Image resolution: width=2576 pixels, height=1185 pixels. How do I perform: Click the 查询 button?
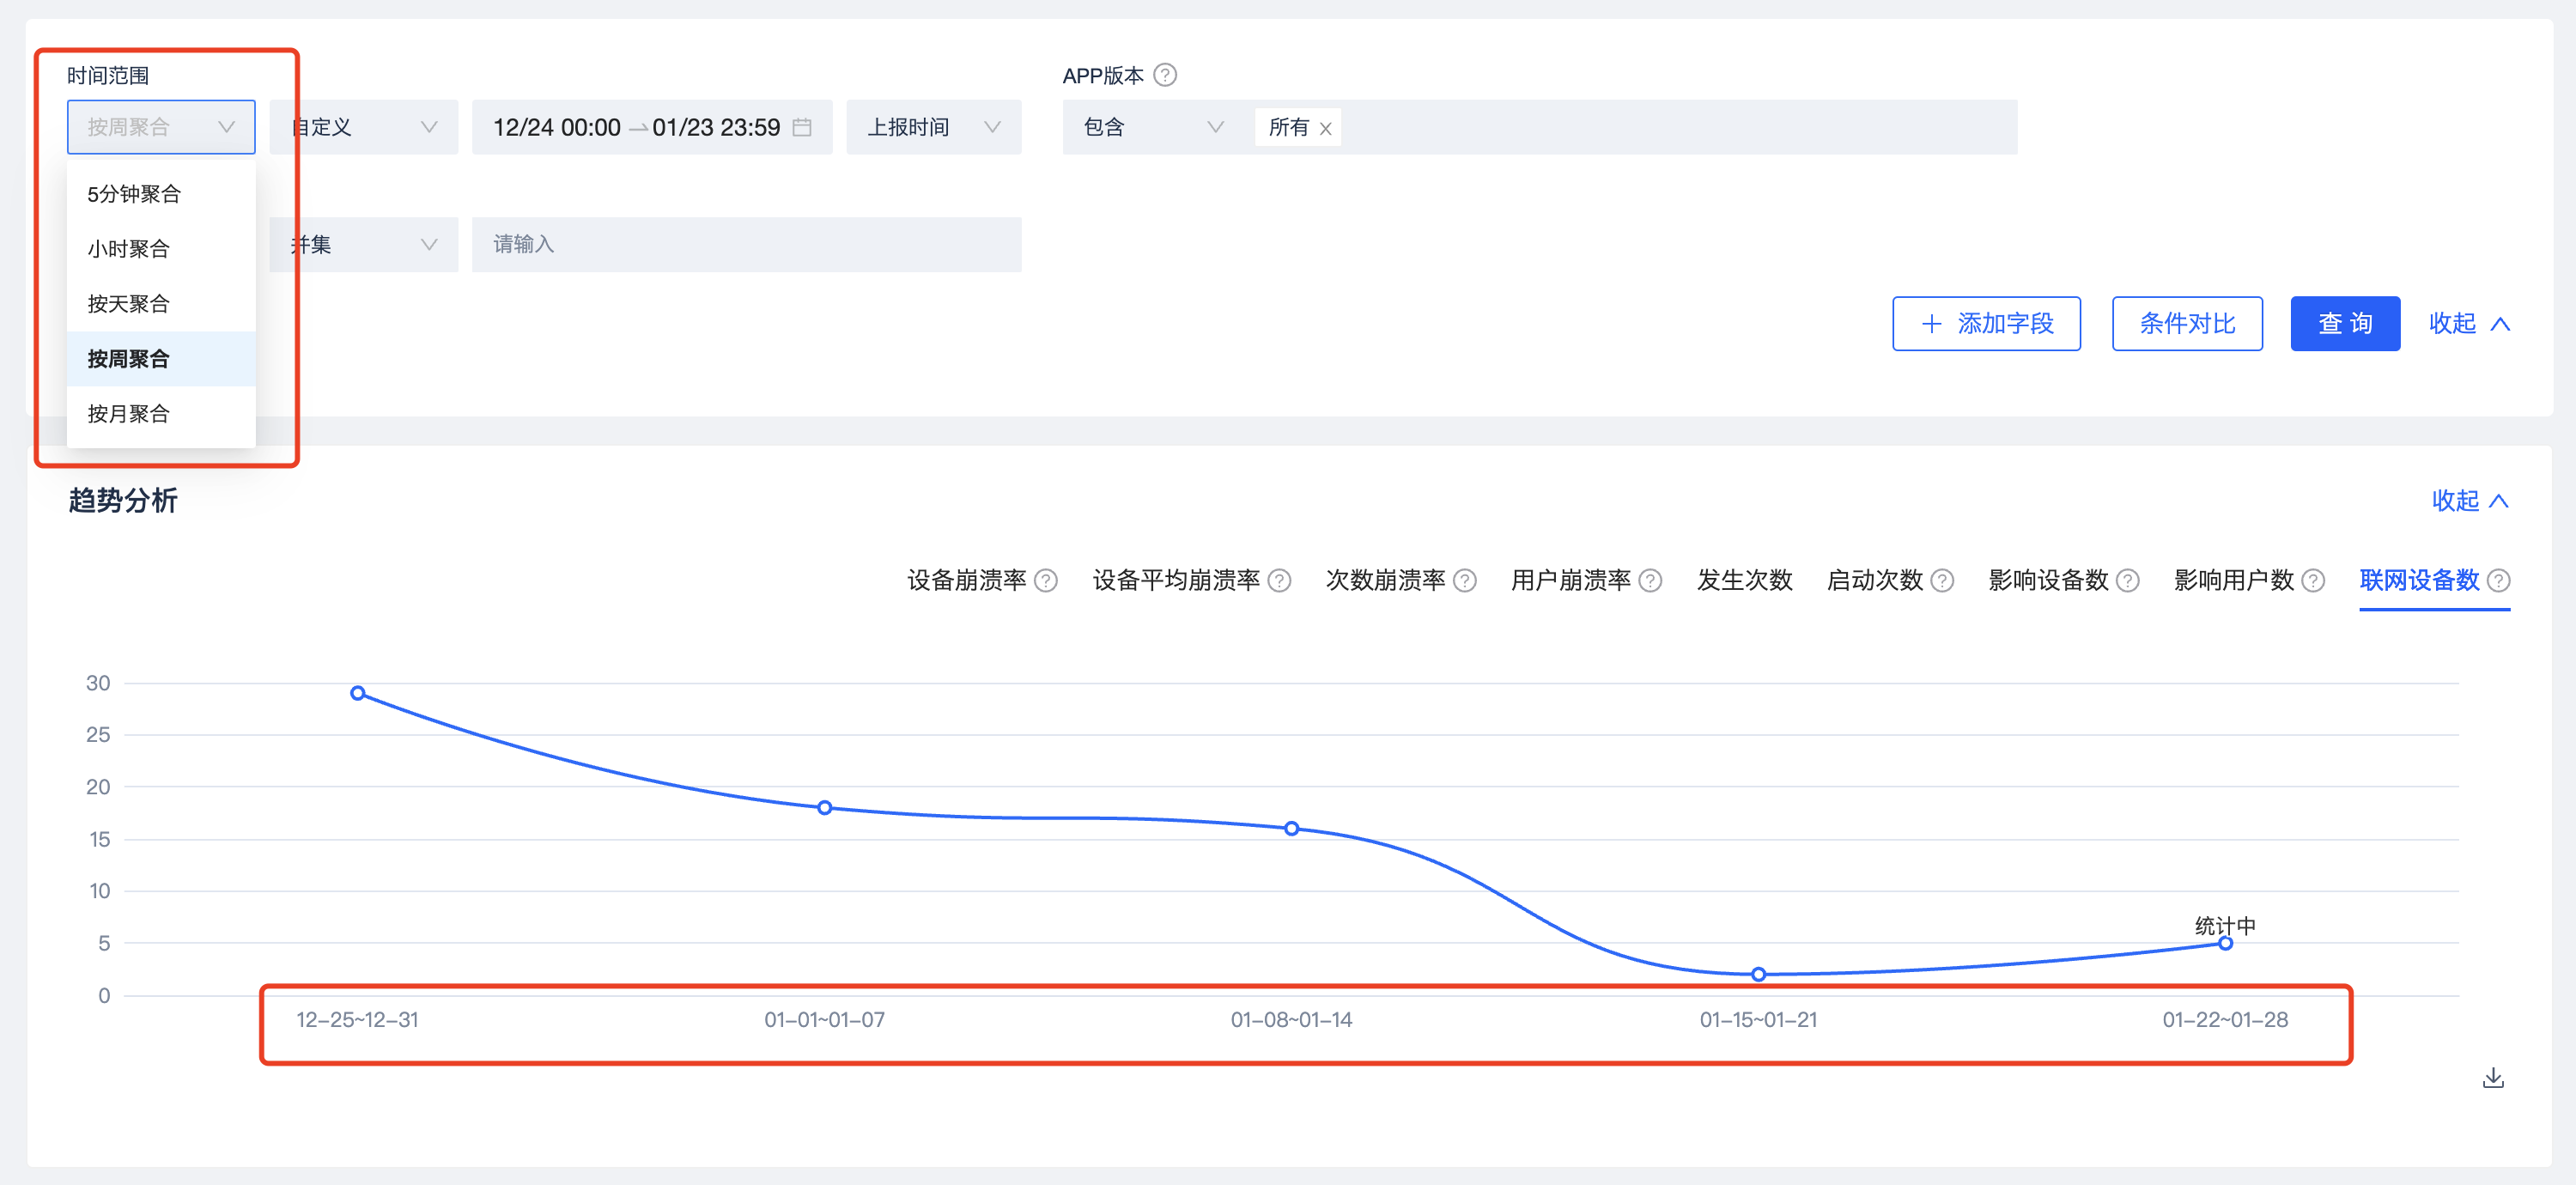2345,323
